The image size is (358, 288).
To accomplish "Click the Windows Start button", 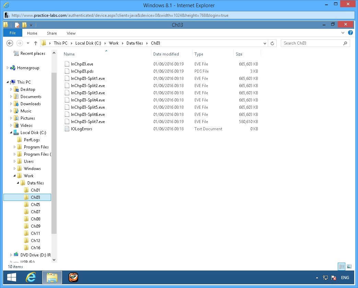I will pyautogui.click(x=12, y=277).
